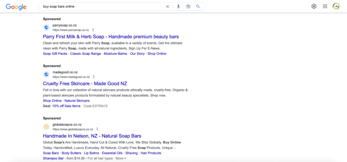This screenshot has width=347, height=162.
Task: Open search by image camera icon
Action: point(188,7)
